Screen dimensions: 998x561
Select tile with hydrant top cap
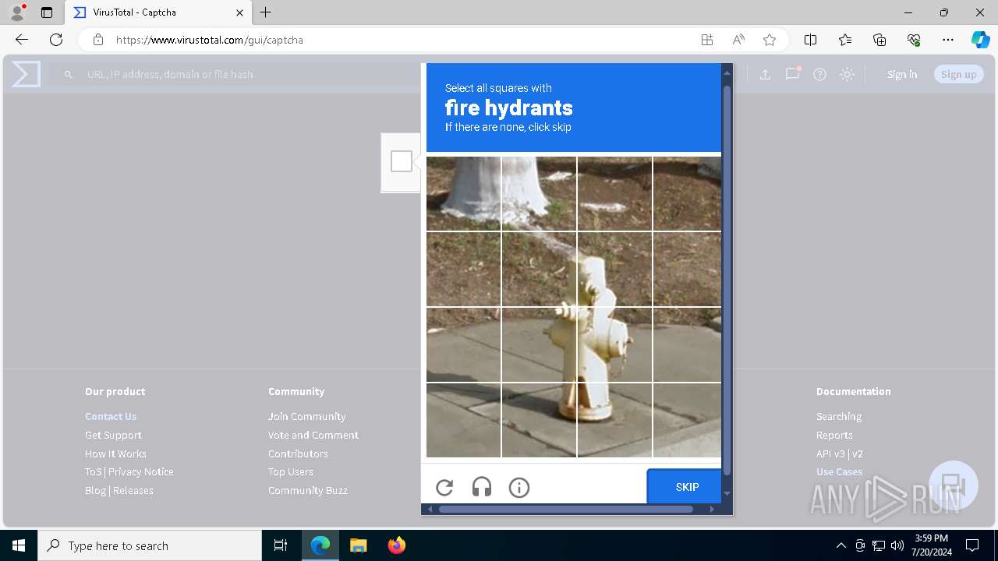(614, 269)
